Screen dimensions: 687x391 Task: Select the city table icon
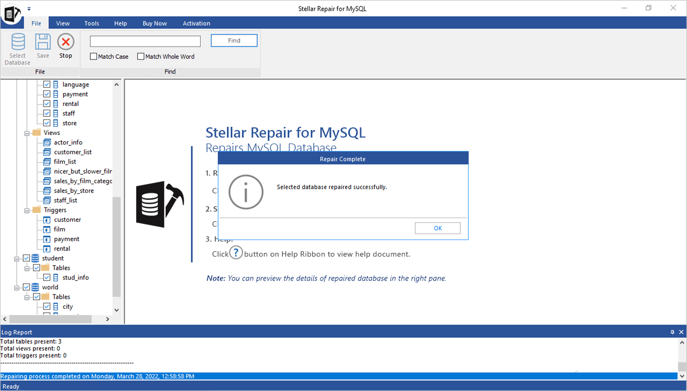pos(56,306)
